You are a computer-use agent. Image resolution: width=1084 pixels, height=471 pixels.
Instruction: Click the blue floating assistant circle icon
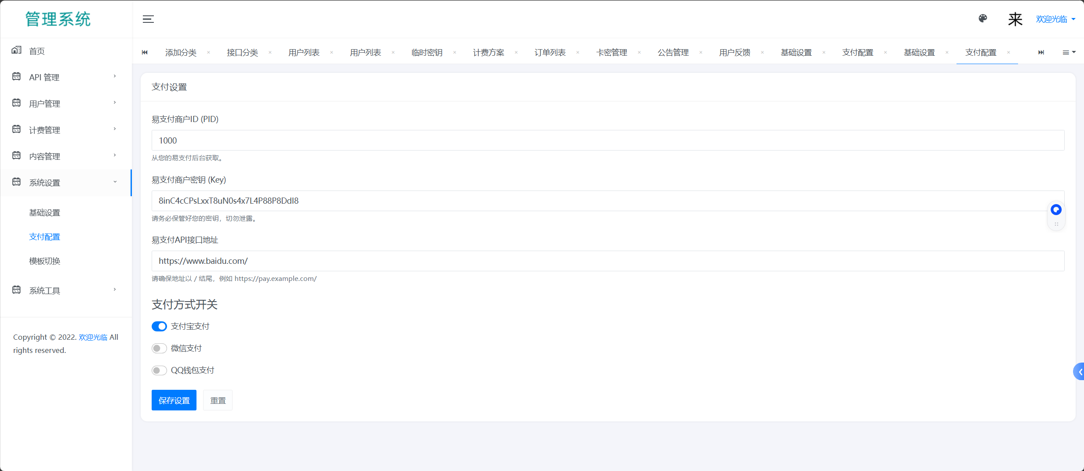click(1056, 210)
